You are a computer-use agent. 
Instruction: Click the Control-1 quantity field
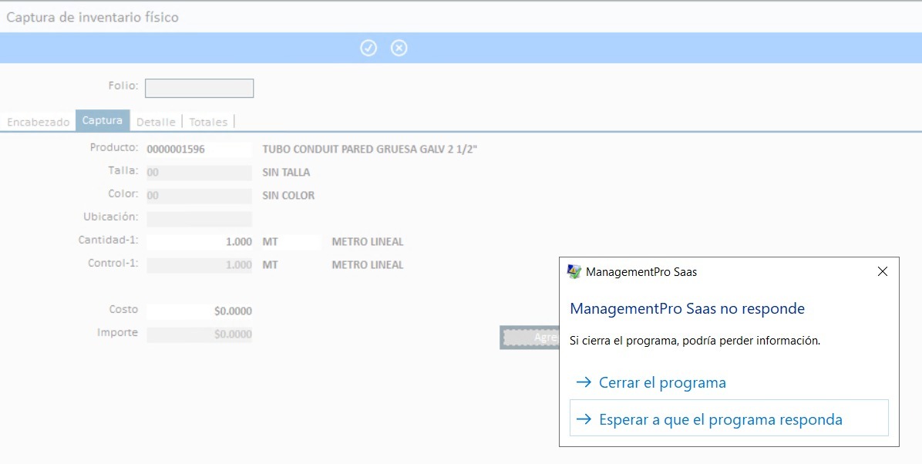[x=199, y=265]
